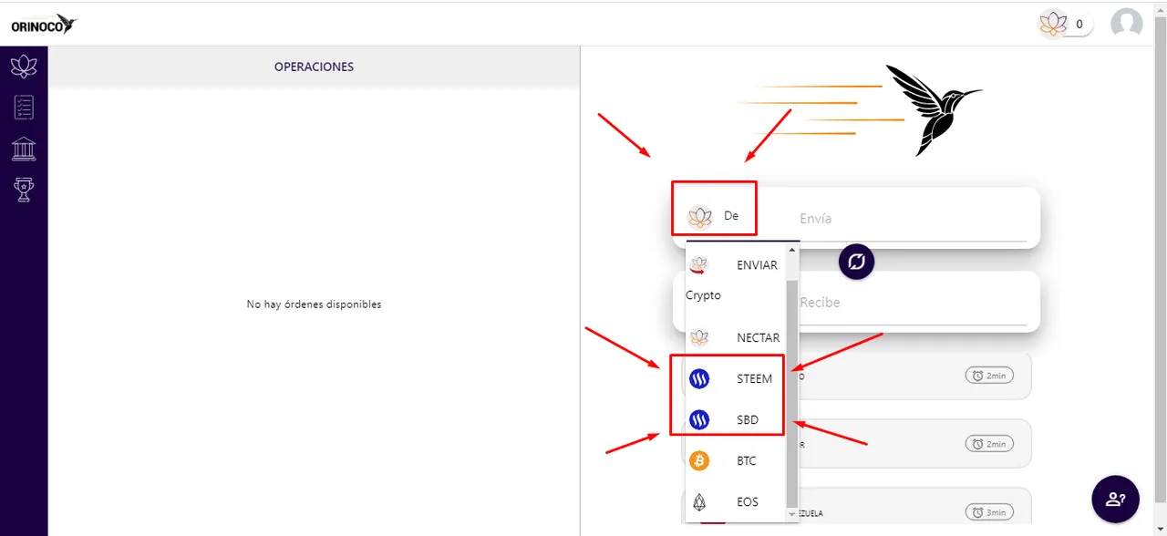Choose BTC from the dropdown list

[736, 461]
